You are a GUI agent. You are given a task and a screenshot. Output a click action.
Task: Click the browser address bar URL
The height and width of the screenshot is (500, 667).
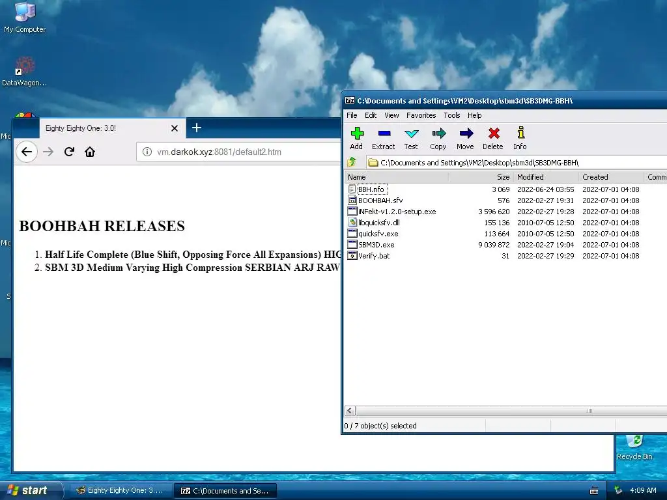tap(219, 152)
